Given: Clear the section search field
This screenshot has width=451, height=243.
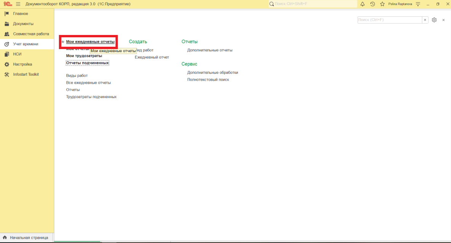Looking at the screenshot, I should point(425,20).
